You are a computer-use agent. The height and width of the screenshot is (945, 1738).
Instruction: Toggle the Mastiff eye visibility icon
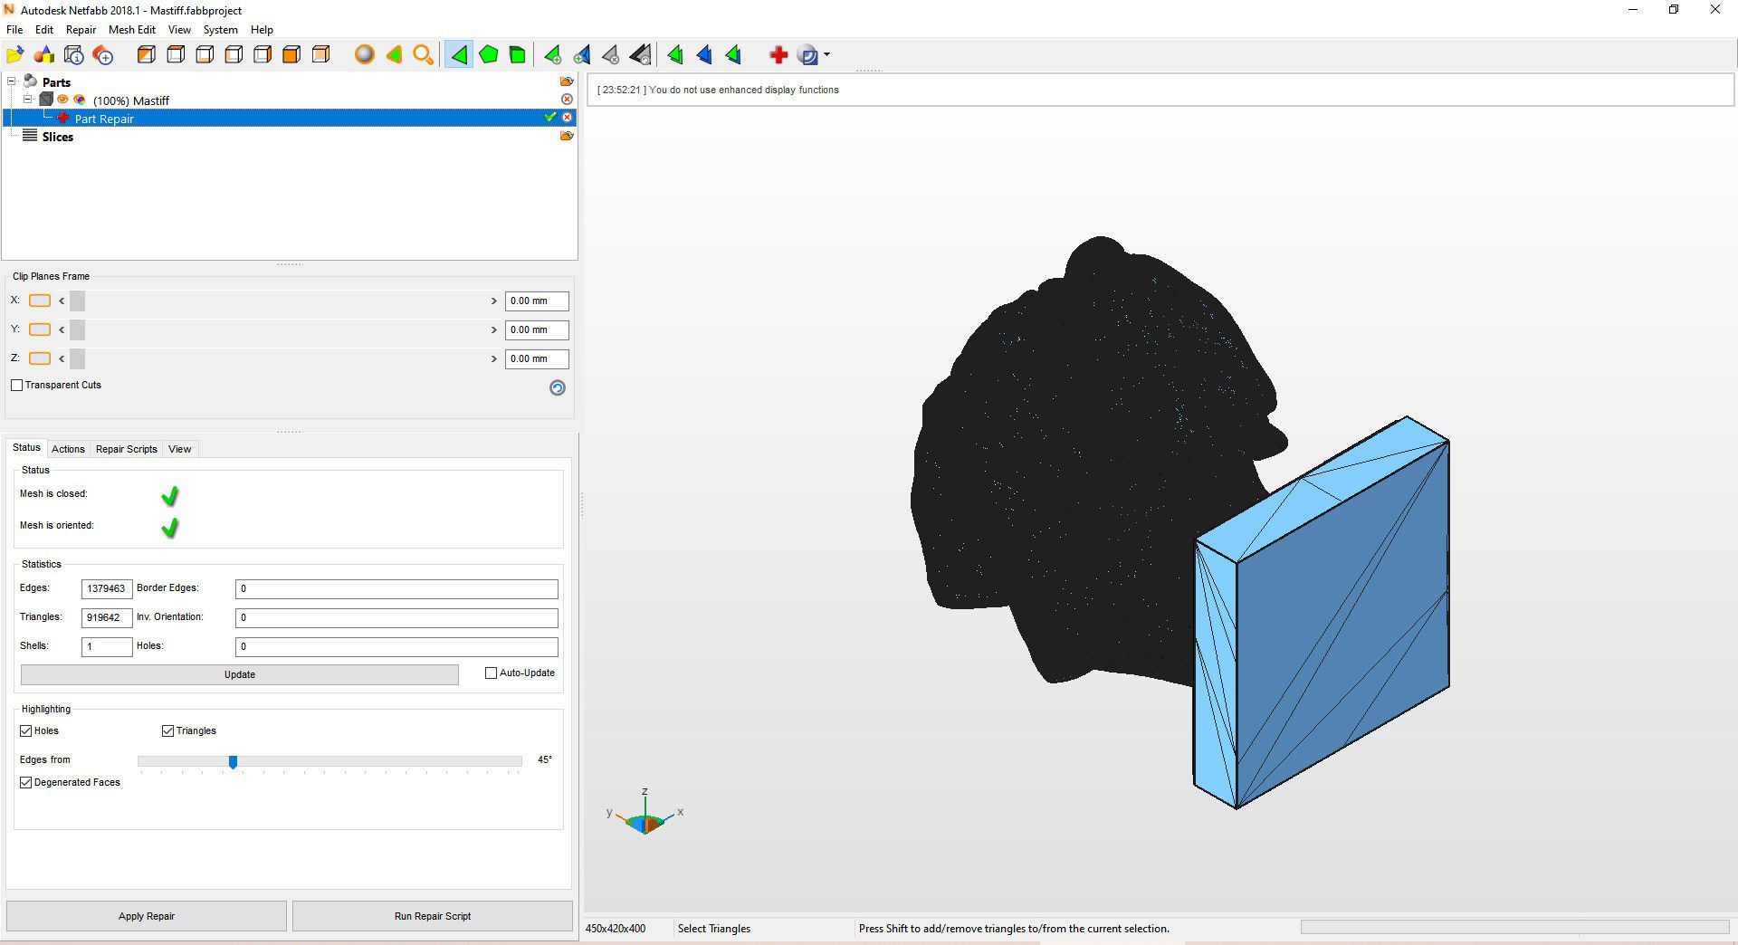63,100
